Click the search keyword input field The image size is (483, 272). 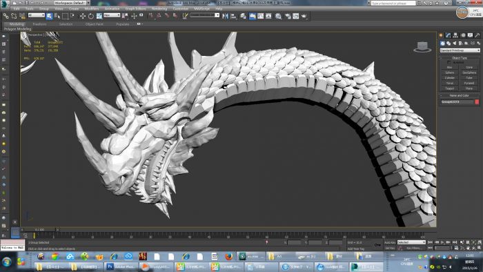(x=393, y=3)
